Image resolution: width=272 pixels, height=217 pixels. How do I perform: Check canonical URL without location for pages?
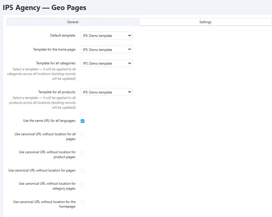point(83,170)
